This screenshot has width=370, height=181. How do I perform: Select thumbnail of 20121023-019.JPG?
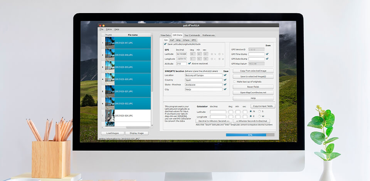click(110, 67)
